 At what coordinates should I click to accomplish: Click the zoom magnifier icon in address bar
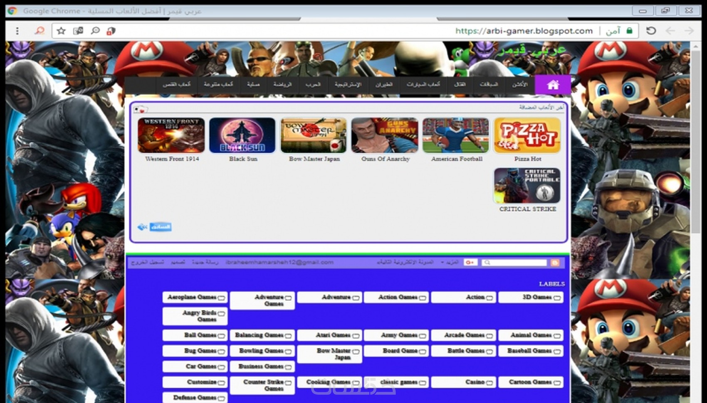pos(95,31)
